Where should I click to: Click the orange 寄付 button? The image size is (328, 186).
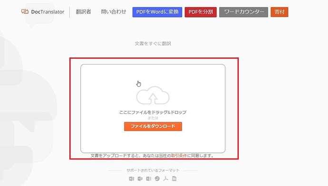[280, 12]
